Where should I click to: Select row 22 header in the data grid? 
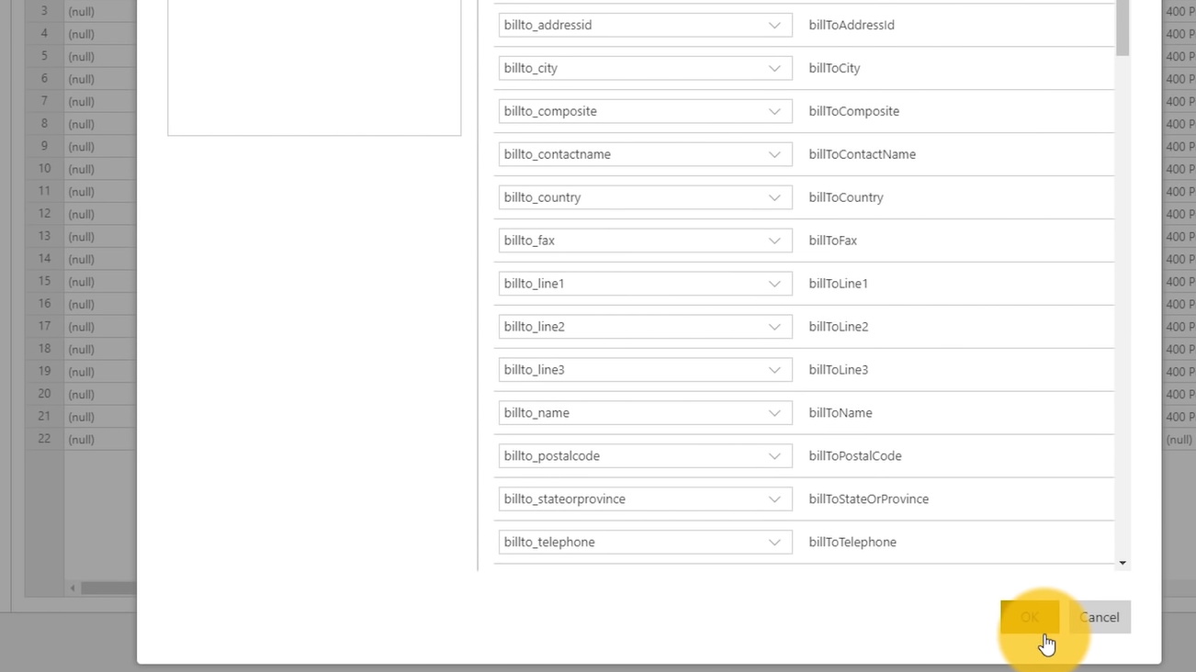(x=44, y=439)
